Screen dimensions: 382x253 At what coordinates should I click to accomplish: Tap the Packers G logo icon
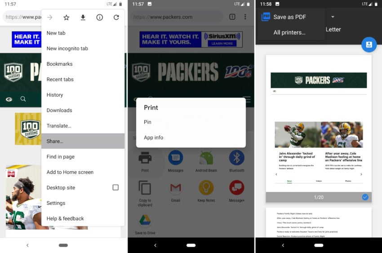coord(9,99)
